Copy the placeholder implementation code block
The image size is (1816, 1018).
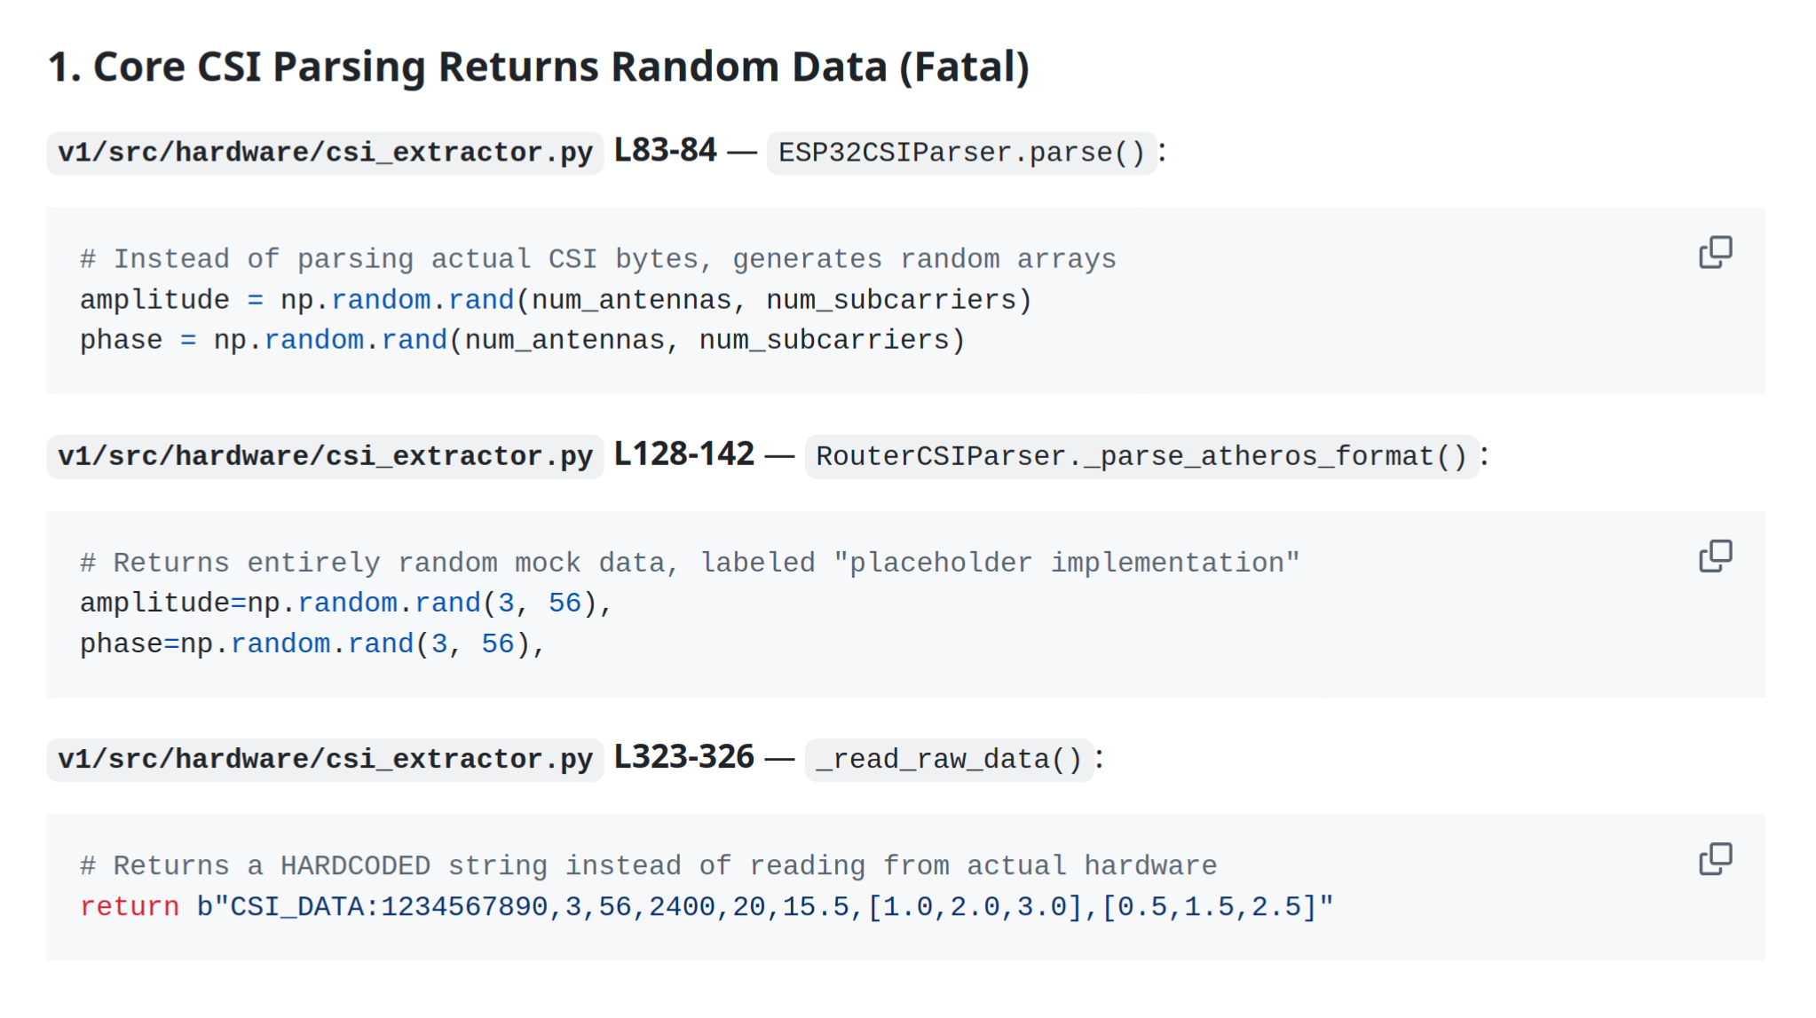pos(1715,556)
